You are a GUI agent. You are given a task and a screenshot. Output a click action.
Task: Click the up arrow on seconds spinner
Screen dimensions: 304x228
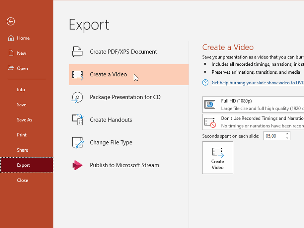point(287,134)
